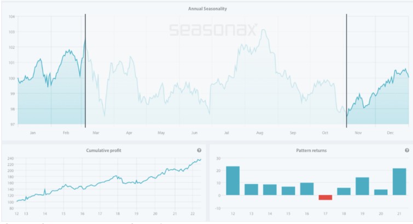
Task: Click the Cumulative profit panel title
Action: [x=104, y=151]
